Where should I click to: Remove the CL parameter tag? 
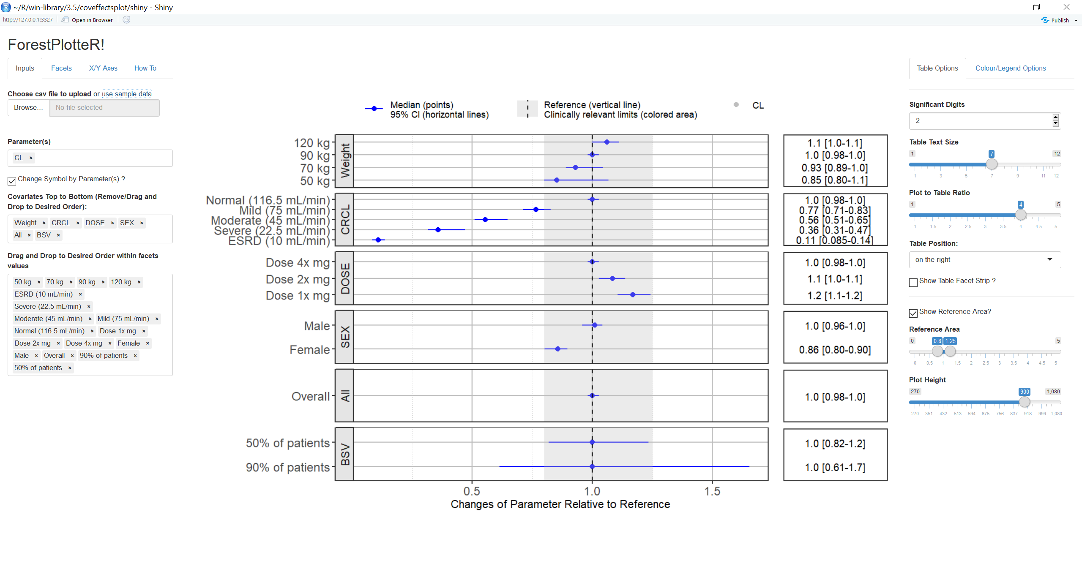click(x=31, y=158)
